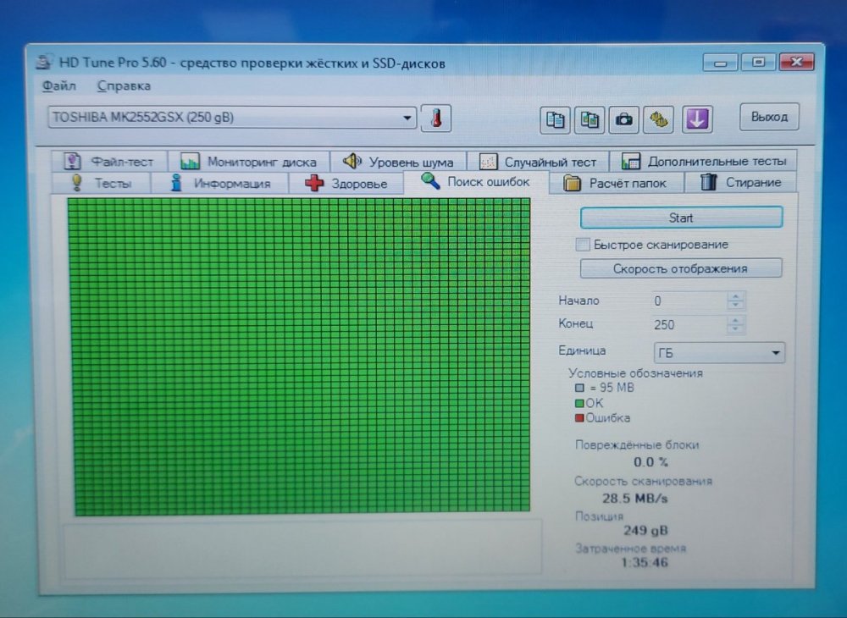Click the Конец value spinner arrows

tap(736, 324)
